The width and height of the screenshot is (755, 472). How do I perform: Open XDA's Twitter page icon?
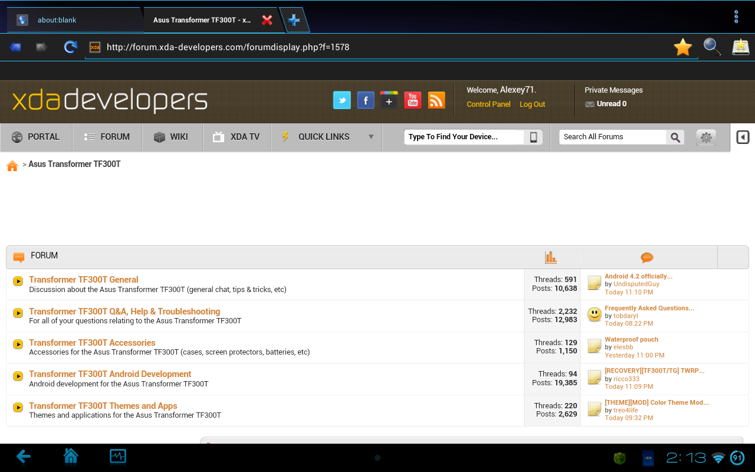(x=342, y=100)
